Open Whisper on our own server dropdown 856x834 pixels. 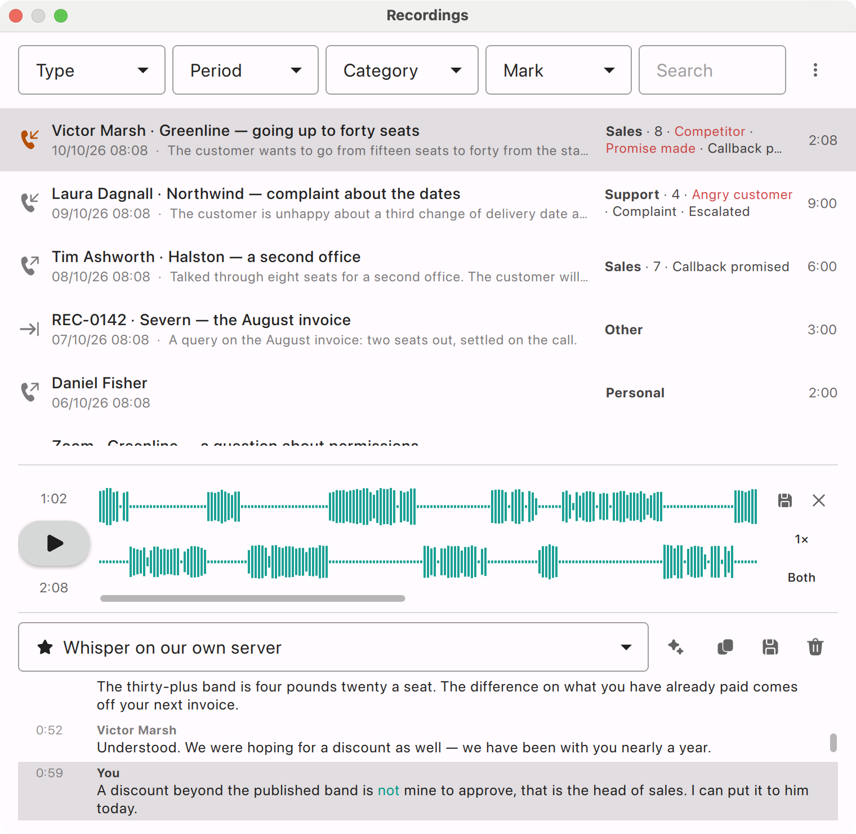pyautogui.click(x=333, y=647)
